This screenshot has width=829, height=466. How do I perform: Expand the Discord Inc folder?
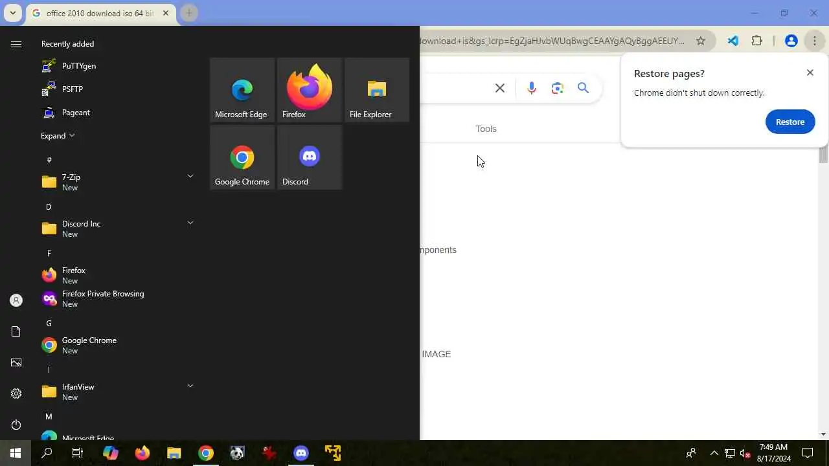[190, 223]
